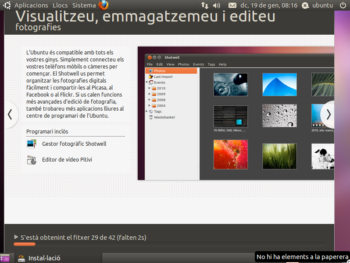
Task: Open View menu in Shotwell screenshot
Action: click(x=170, y=65)
